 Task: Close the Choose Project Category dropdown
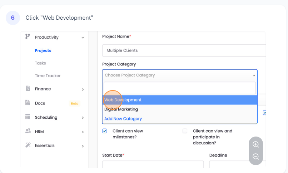[x=254, y=75]
